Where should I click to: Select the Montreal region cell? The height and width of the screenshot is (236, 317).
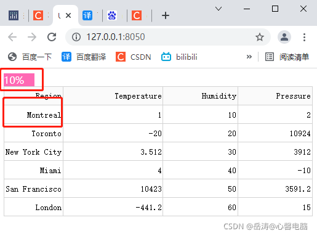click(33, 115)
